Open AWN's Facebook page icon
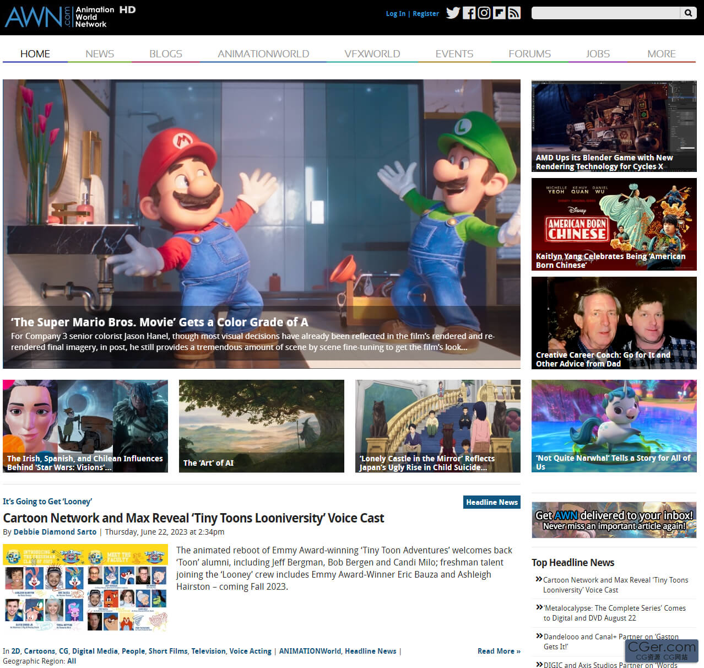This screenshot has height=668, width=704. coord(469,13)
